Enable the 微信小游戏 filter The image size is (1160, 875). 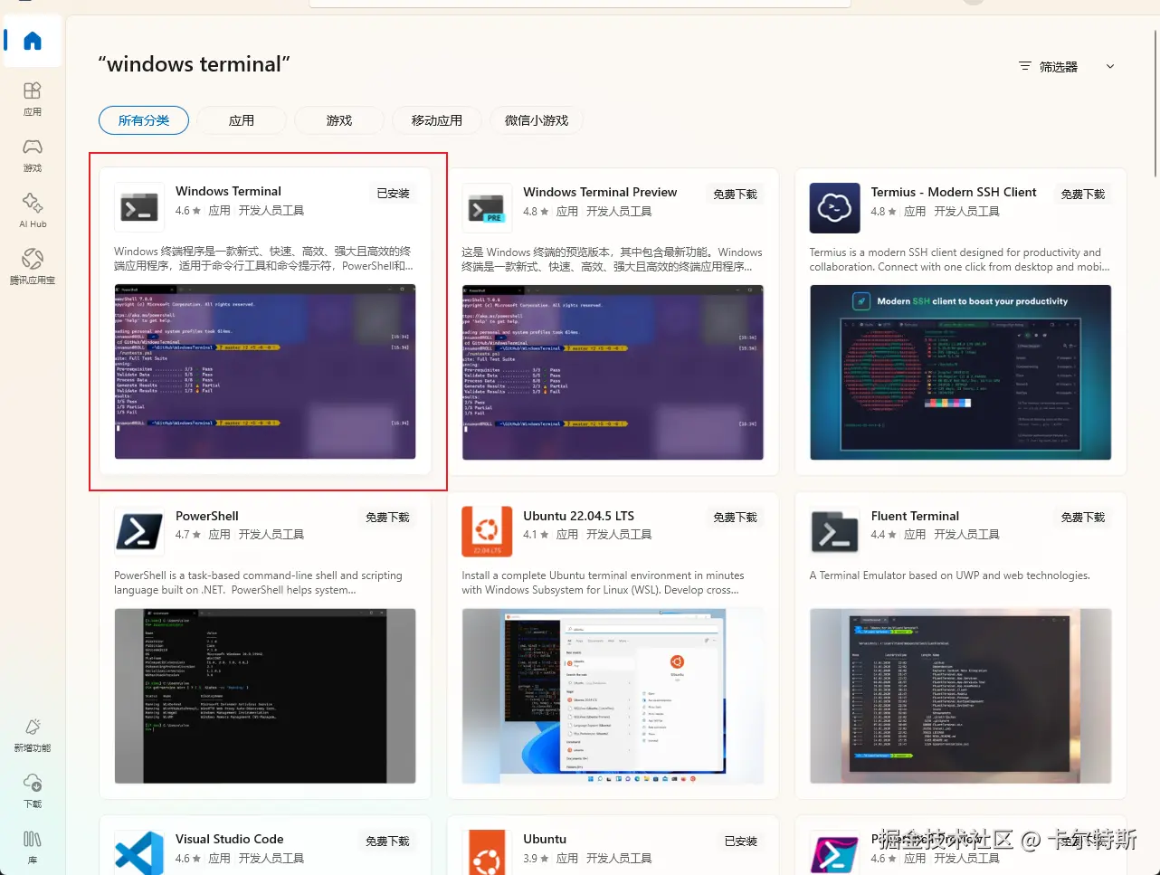tap(536, 119)
